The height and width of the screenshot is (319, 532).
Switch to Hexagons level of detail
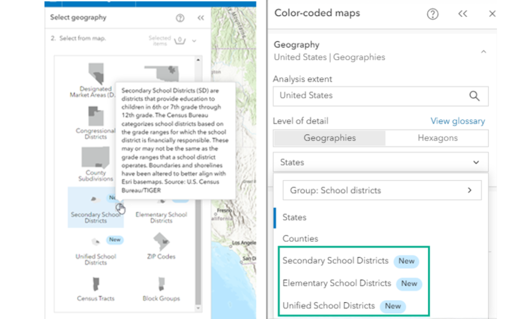437,138
